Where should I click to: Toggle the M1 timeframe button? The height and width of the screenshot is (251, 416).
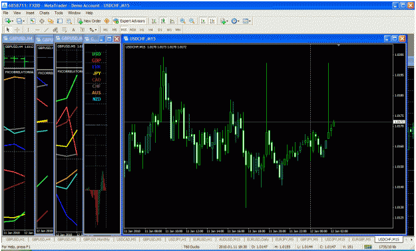pyautogui.click(x=106, y=30)
